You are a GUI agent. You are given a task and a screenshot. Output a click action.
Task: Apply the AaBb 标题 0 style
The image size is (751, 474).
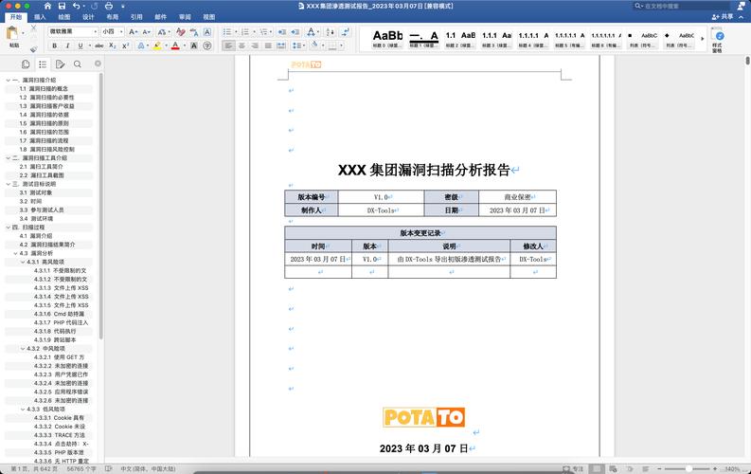[387, 38]
